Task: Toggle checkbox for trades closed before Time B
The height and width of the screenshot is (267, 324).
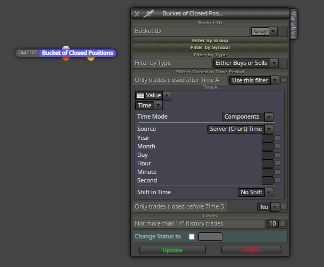Action: (x=283, y=207)
